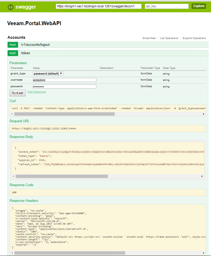Click the "content-security-policy" header line
The image size is (211, 256).
[110, 237]
